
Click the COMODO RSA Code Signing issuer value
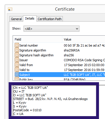pos(84,60)
